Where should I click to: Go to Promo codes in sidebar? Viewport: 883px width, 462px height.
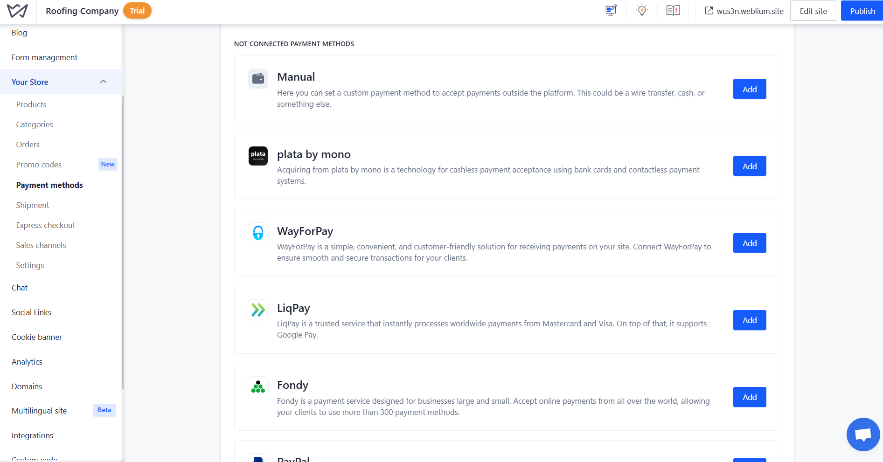point(39,165)
